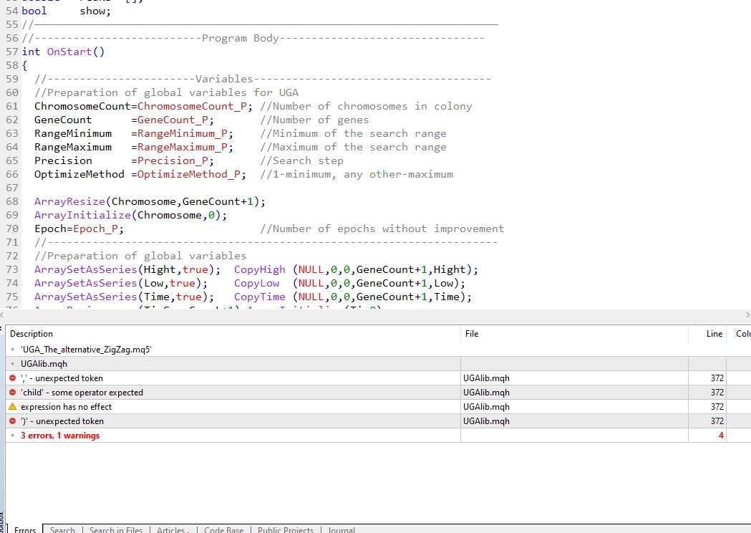
Task: Switch to the Journal tab
Action: coord(341,529)
